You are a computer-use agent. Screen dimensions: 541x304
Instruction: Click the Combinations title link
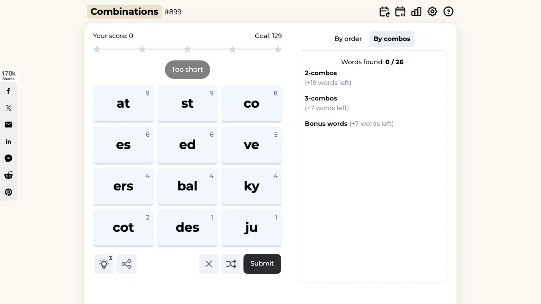[x=124, y=12]
